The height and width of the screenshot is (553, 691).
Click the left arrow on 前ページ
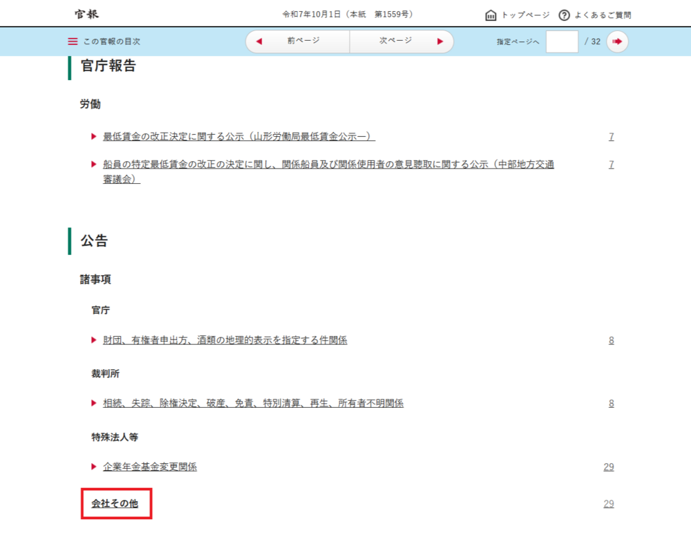[259, 41]
